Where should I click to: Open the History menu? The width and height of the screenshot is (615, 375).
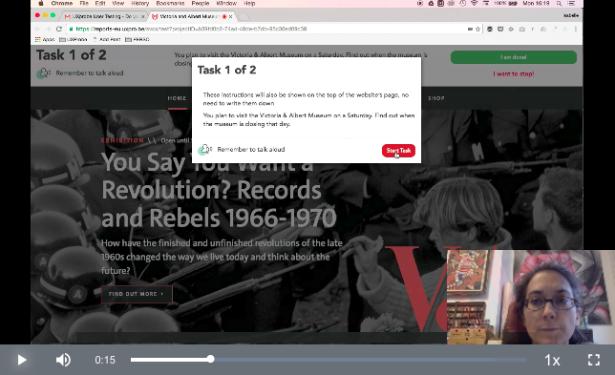[140, 4]
